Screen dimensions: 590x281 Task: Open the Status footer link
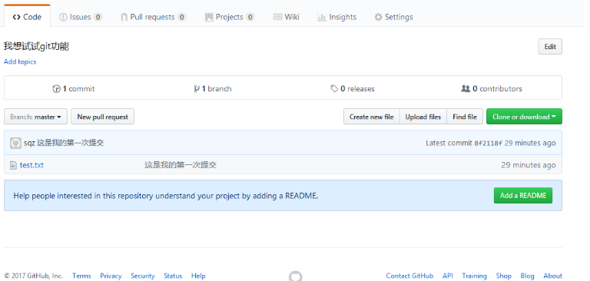173,276
